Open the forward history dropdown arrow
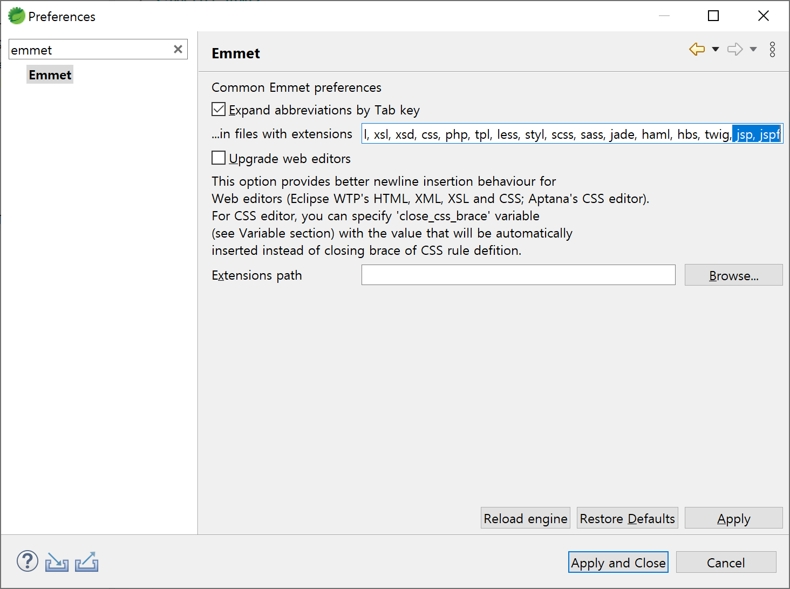The width and height of the screenshot is (790, 589). pyautogui.click(x=753, y=49)
